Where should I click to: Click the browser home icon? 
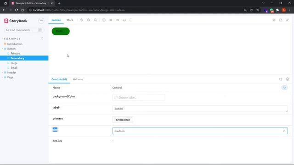(x=23, y=10)
